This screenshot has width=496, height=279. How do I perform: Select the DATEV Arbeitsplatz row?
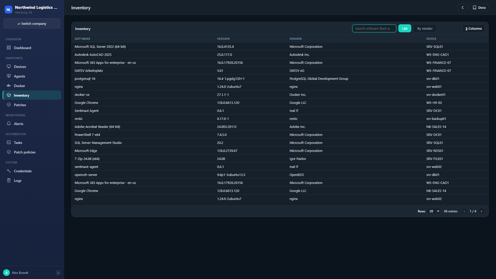click(x=280, y=71)
